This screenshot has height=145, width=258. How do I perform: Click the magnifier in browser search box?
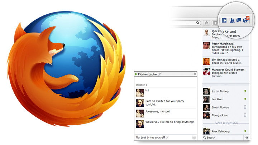click(x=197, y=23)
